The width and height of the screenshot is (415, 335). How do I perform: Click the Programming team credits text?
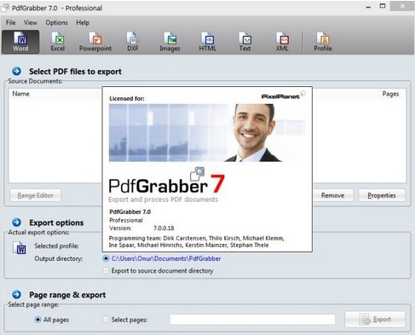pos(196,241)
